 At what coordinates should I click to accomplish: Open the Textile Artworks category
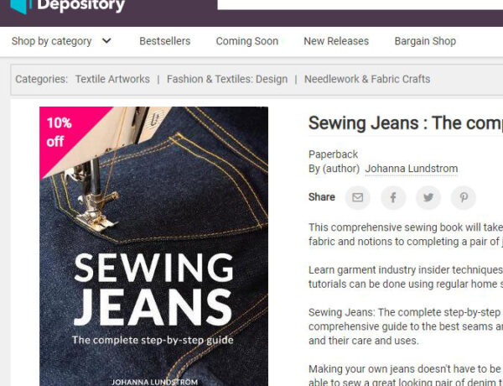[112, 79]
